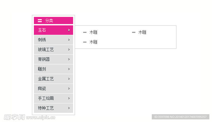Screen dimensions: 212x122
Task: Select the 玉石 menu item
Action: tap(53, 30)
